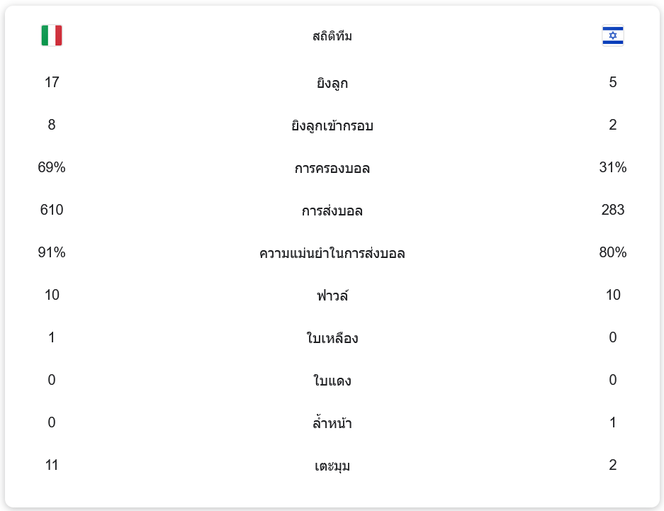Image resolution: width=664 pixels, height=511 pixels.
Task: Select the เตะมุม corner kicks label
Action: click(332, 466)
